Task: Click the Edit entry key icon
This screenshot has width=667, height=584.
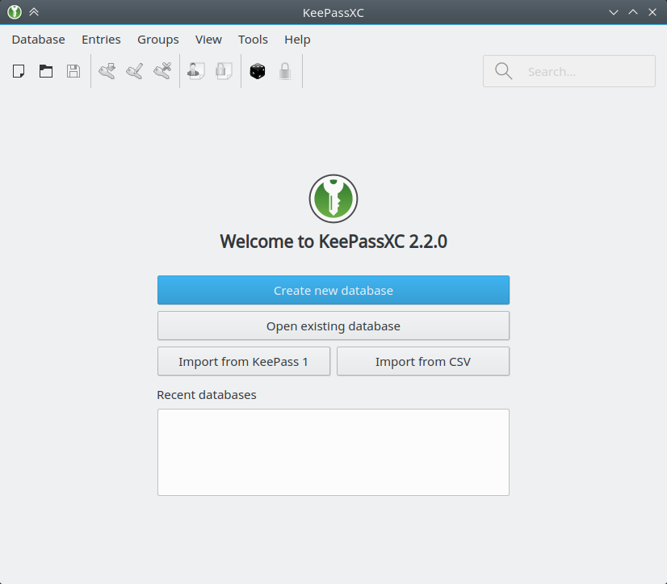Action: click(x=134, y=71)
